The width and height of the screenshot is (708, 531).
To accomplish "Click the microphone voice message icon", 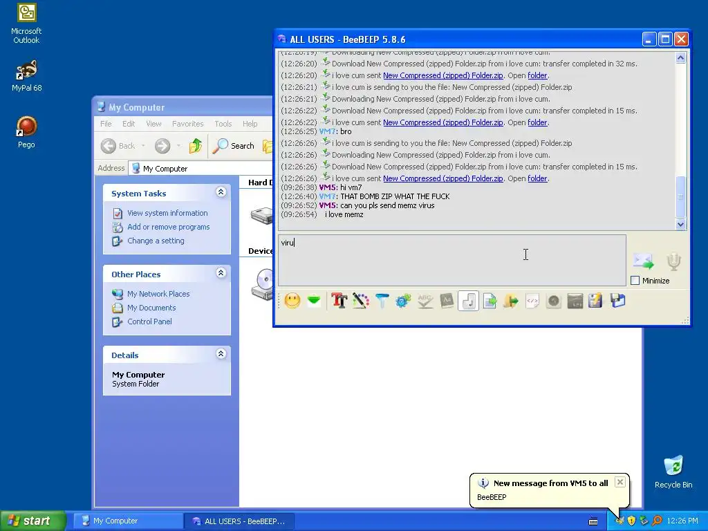I will pyautogui.click(x=673, y=261).
